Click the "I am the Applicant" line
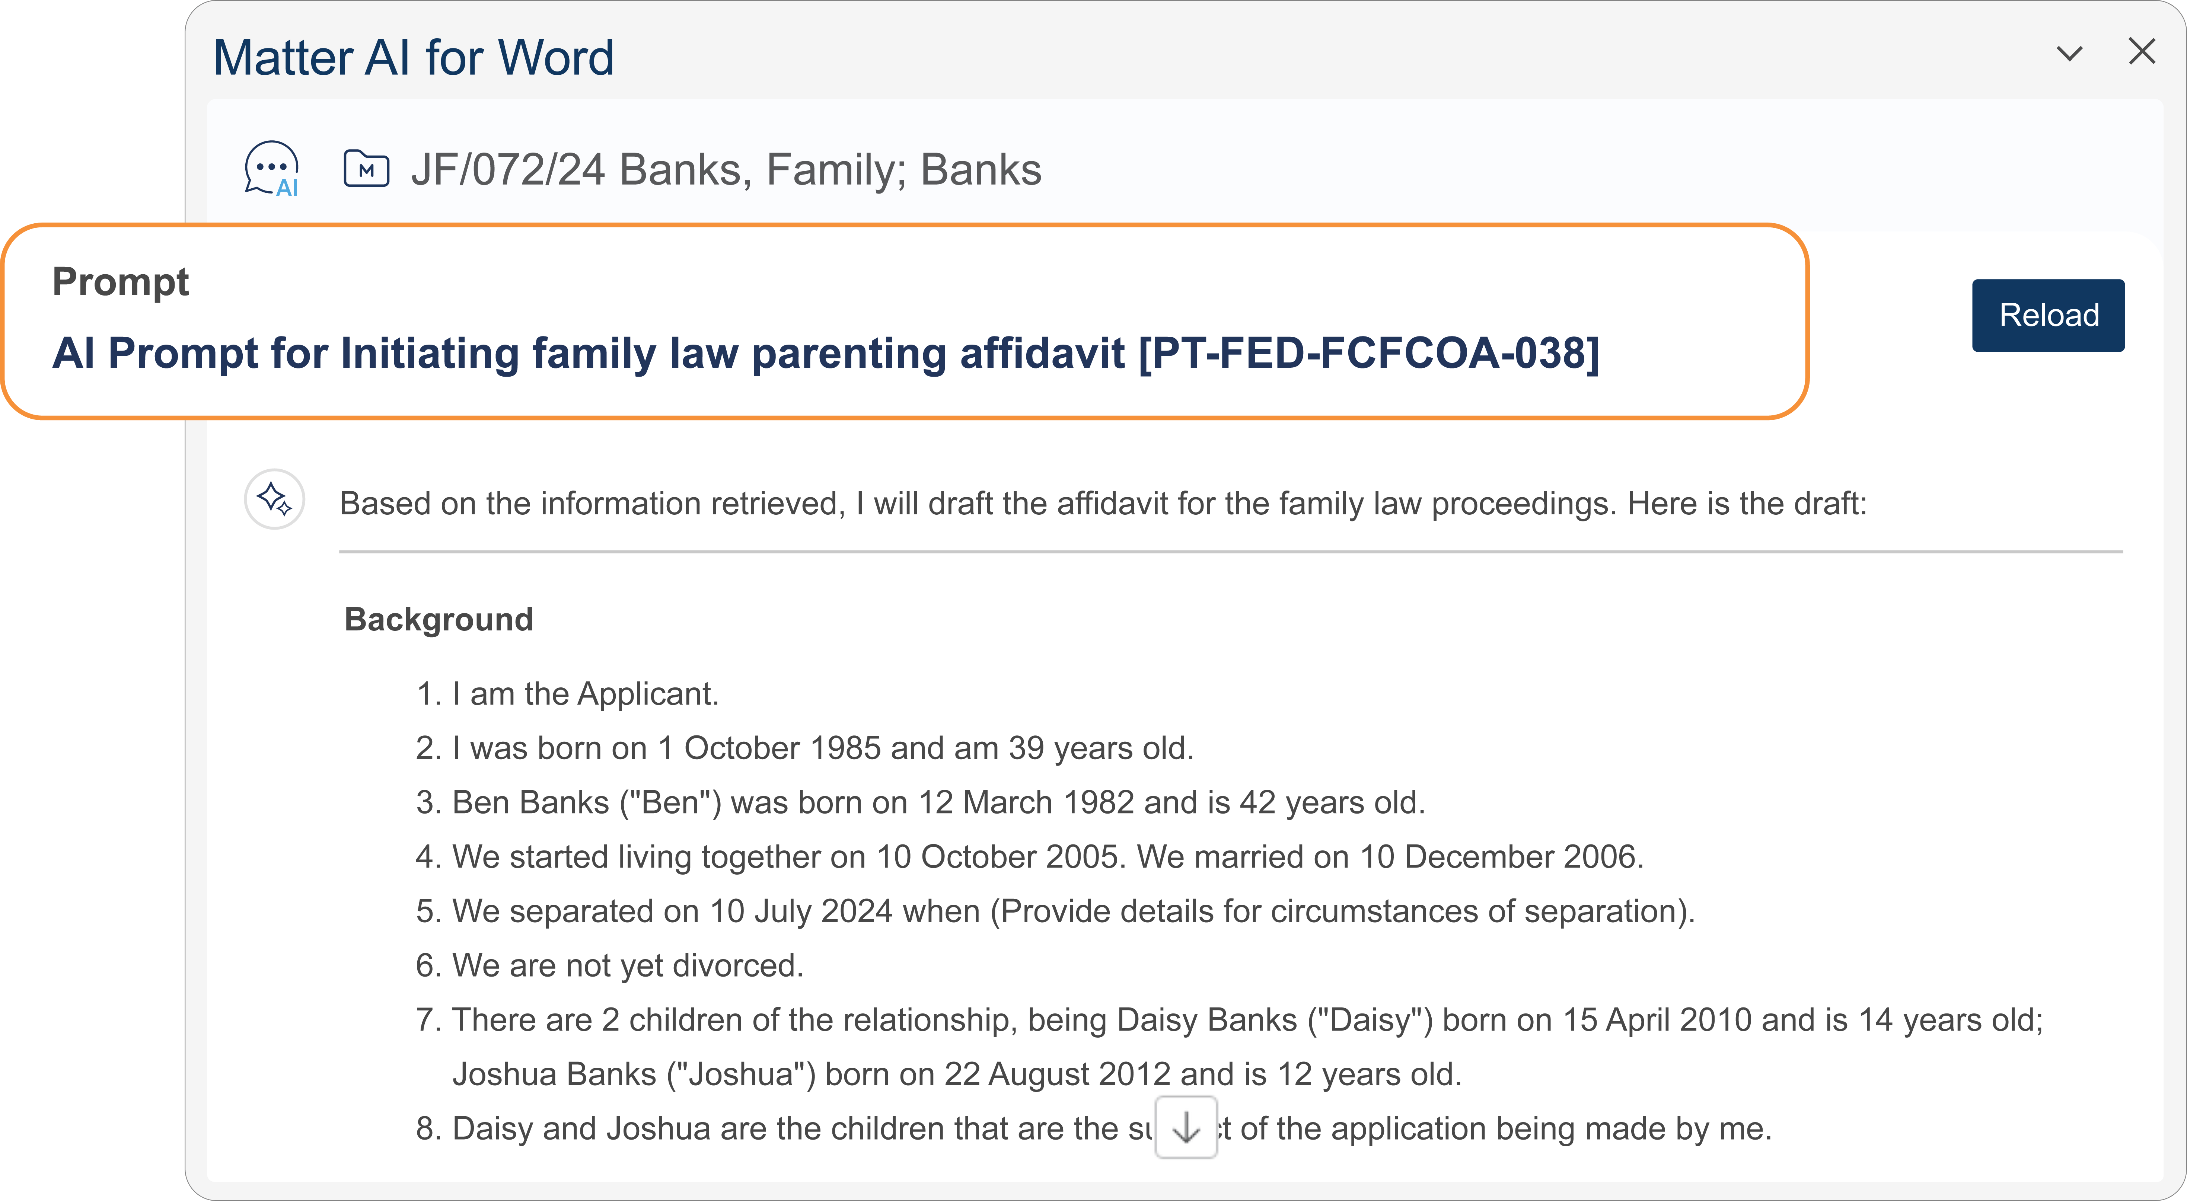The image size is (2187, 1201). [585, 694]
